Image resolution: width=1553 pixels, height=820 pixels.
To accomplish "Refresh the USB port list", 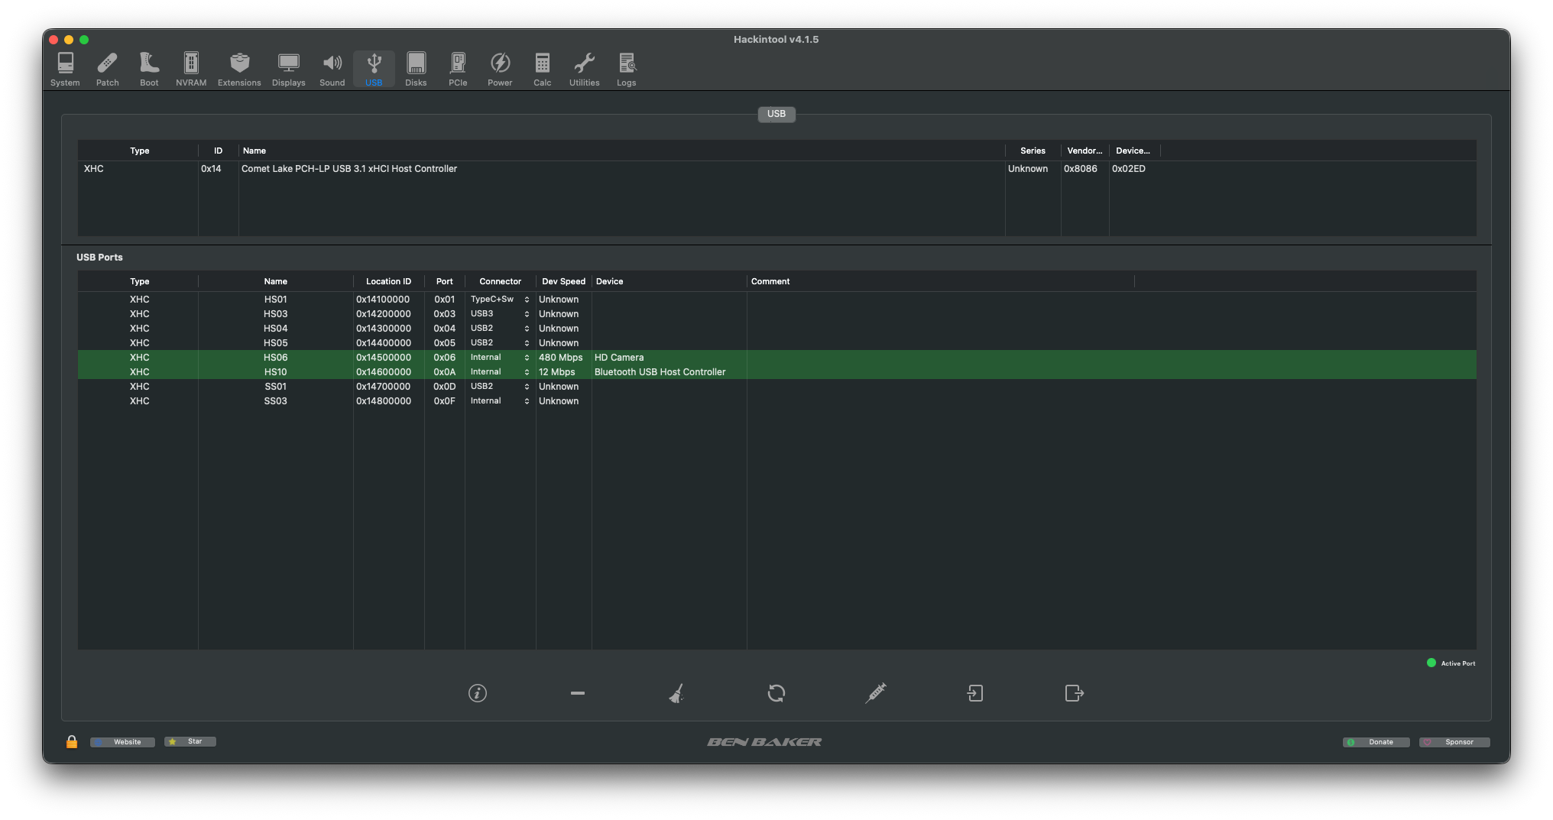I will pos(776,693).
